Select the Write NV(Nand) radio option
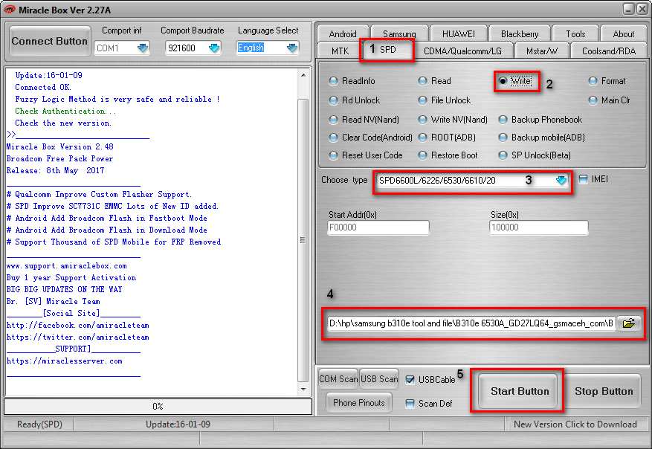The width and height of the screenshot is (652, 449). (453, 120)
